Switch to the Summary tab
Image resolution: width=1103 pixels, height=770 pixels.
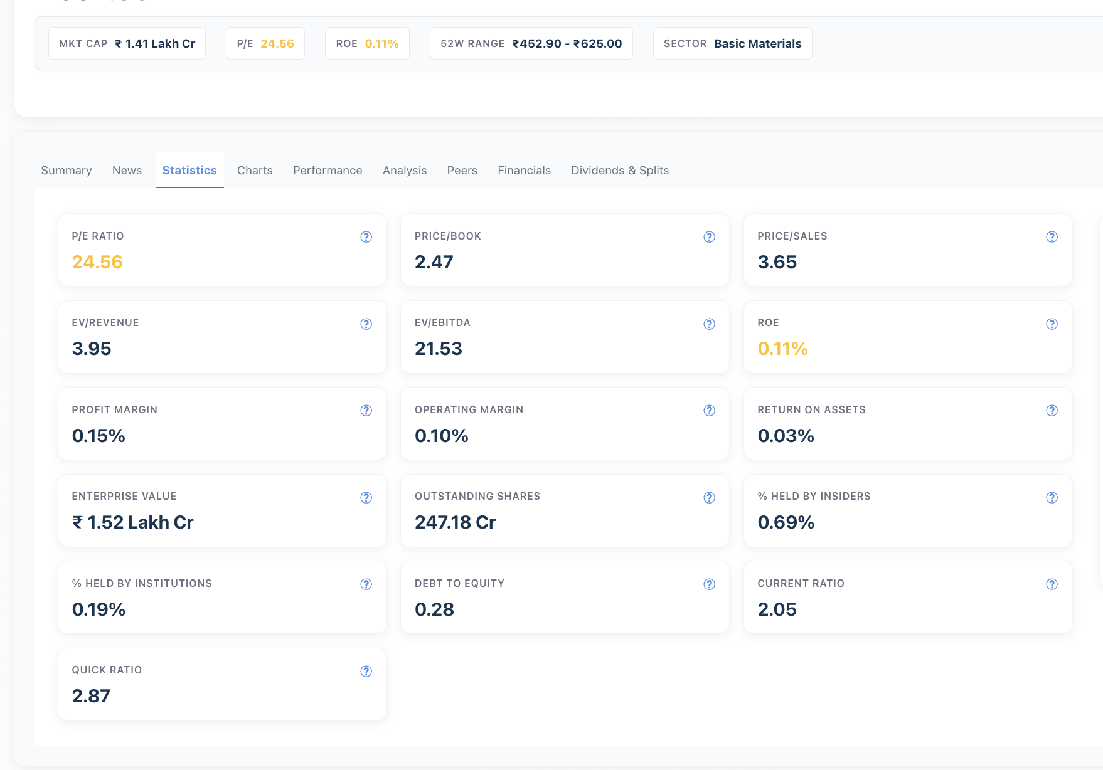click(67, 171)
